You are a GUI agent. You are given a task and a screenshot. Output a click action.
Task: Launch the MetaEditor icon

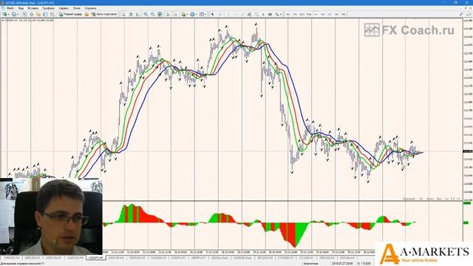coord(86,14)
